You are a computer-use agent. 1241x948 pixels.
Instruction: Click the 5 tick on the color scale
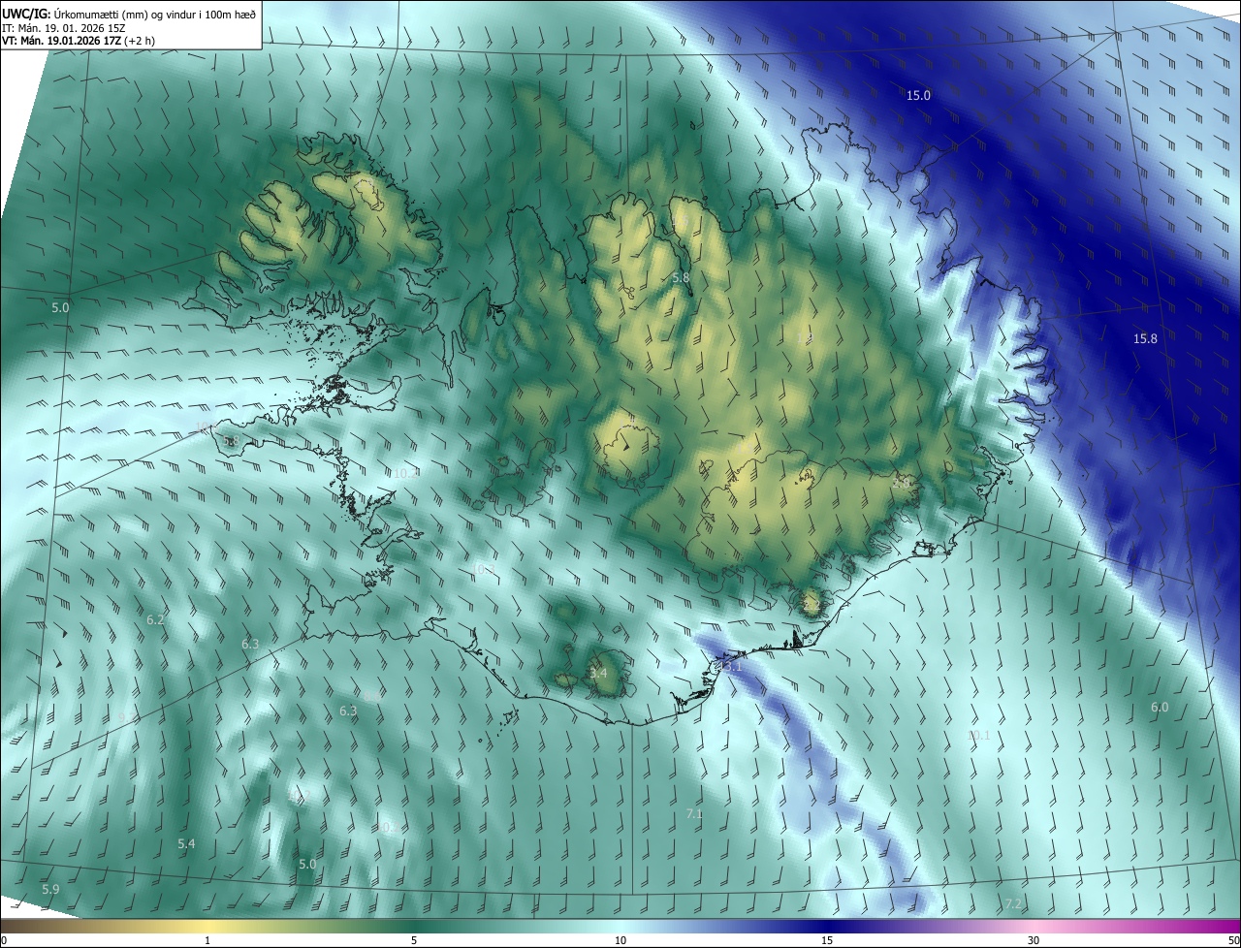tap(414, 940)
